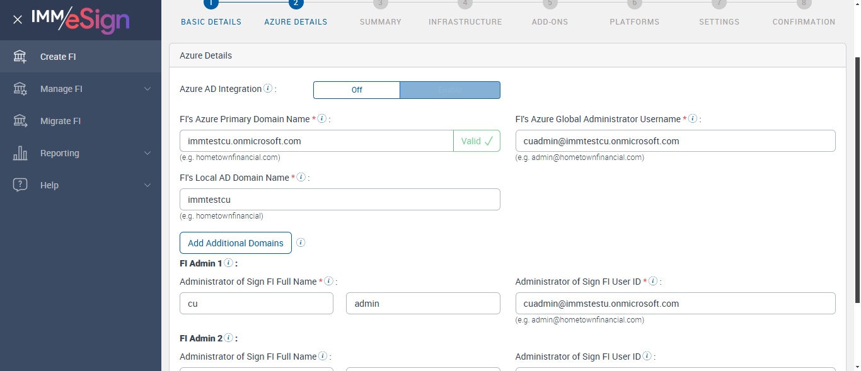
Task: Click the Manage FI bank-gear icon
Action: (20, 89)
